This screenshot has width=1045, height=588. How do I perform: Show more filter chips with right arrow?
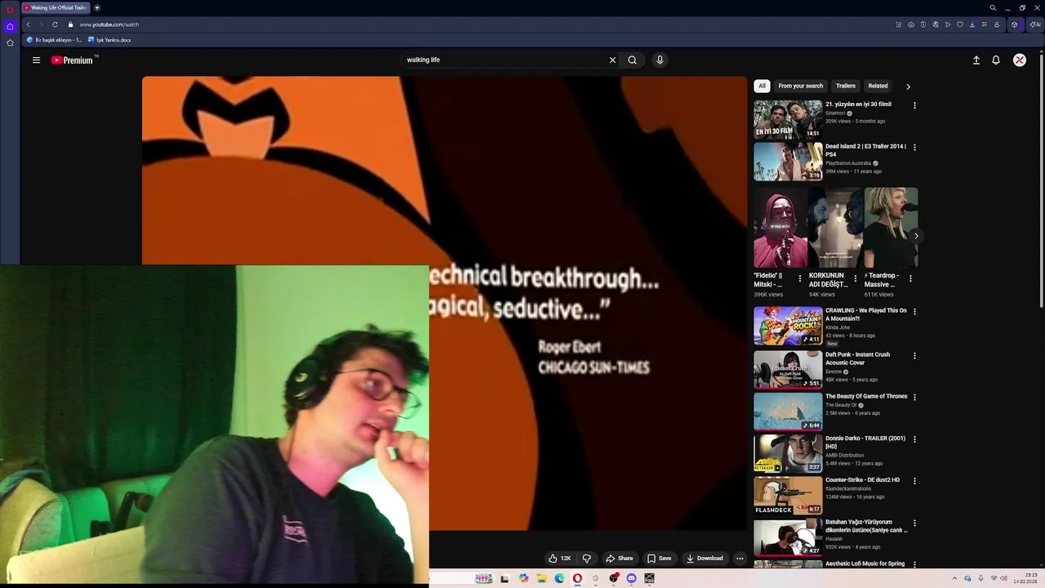908,86
